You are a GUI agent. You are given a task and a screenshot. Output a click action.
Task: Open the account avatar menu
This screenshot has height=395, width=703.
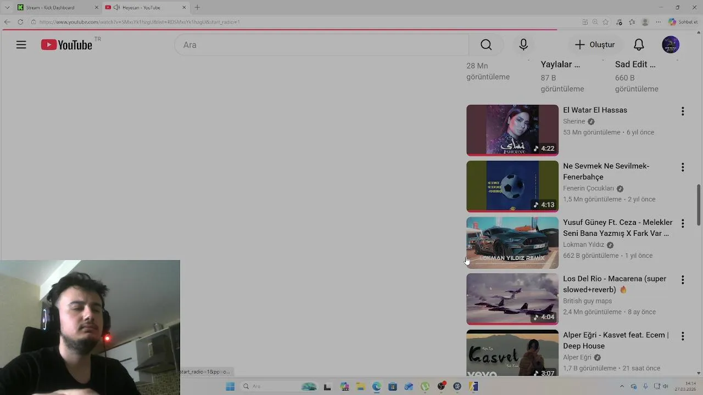(x=671, y=45)
